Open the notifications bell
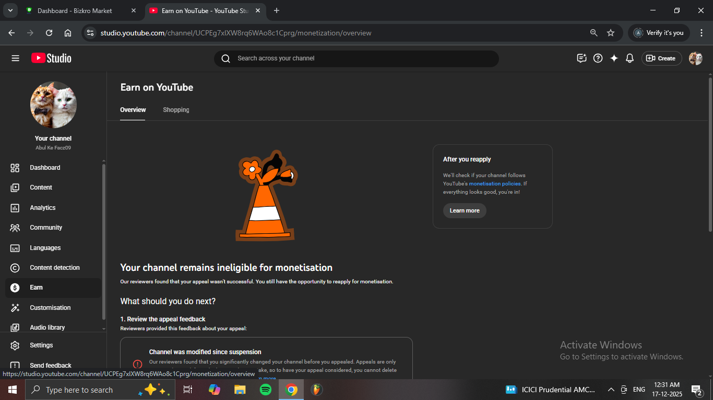Viewport: 713px width, 400px height. (629, 58)
